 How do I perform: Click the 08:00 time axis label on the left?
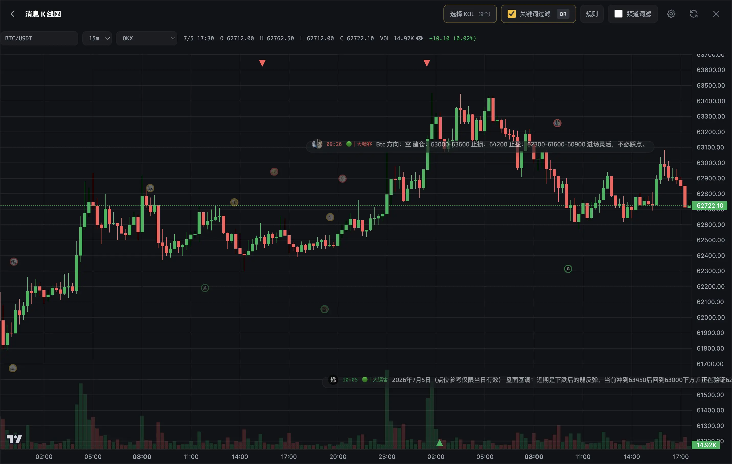click(x=142, y=456)
